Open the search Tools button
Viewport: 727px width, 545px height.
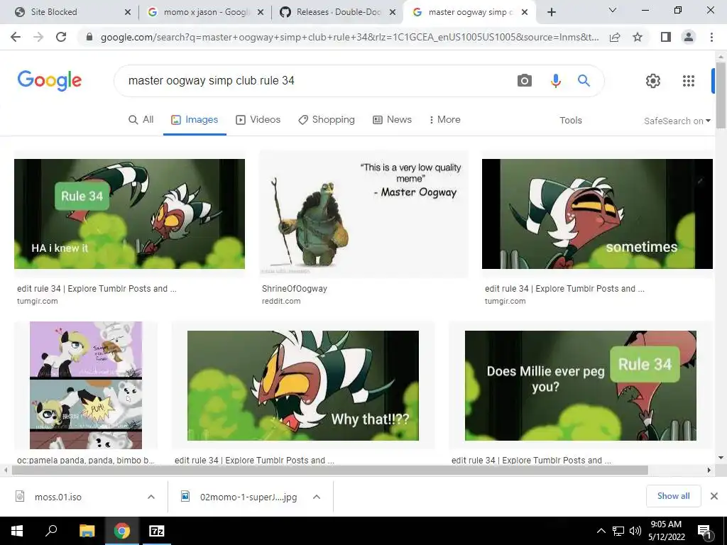(570, 121)
